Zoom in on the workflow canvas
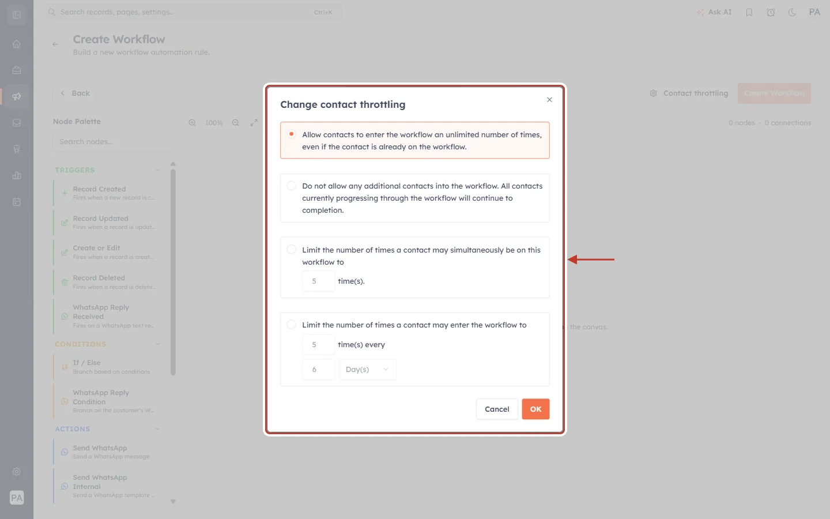The height and width of the screenshot is (519, 830). pyautogui.click(x=193, y=123)
